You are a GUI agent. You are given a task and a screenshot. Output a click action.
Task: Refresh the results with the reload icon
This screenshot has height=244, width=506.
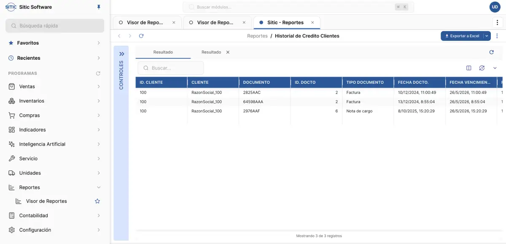tap(491, 52)
